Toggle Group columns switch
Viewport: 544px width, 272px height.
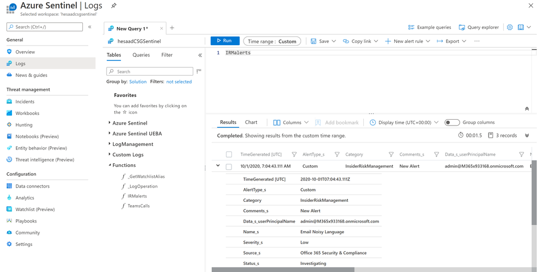[x=452, y=122]
